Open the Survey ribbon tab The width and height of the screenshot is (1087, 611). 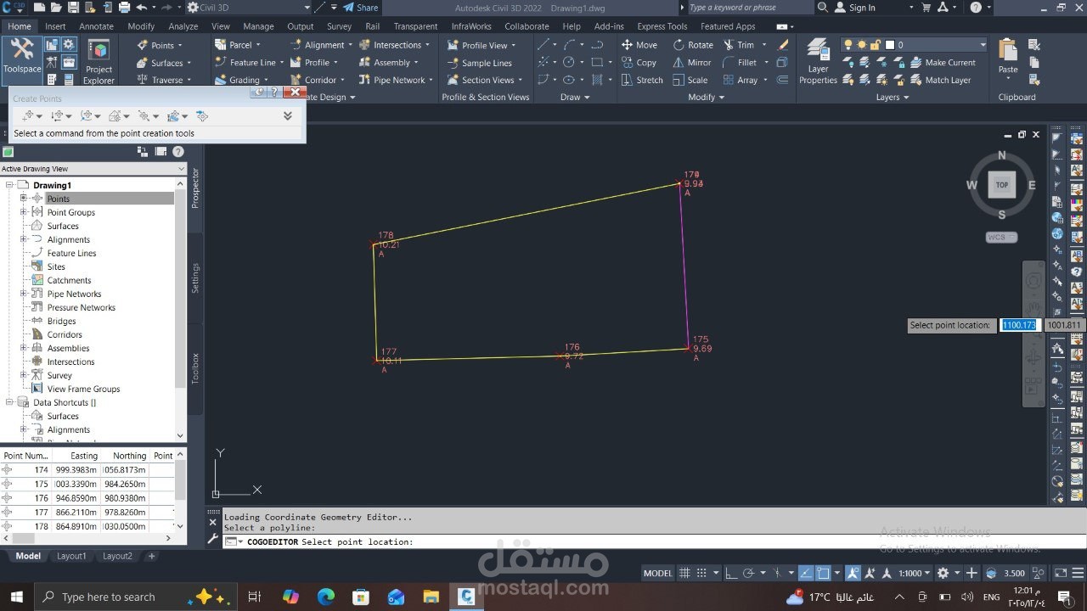(x=339, y=26)
